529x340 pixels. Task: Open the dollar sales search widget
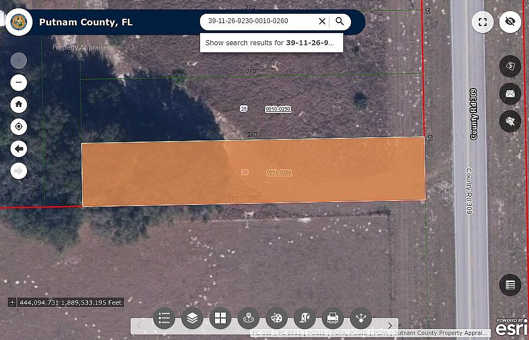click(x=510, y=66)
